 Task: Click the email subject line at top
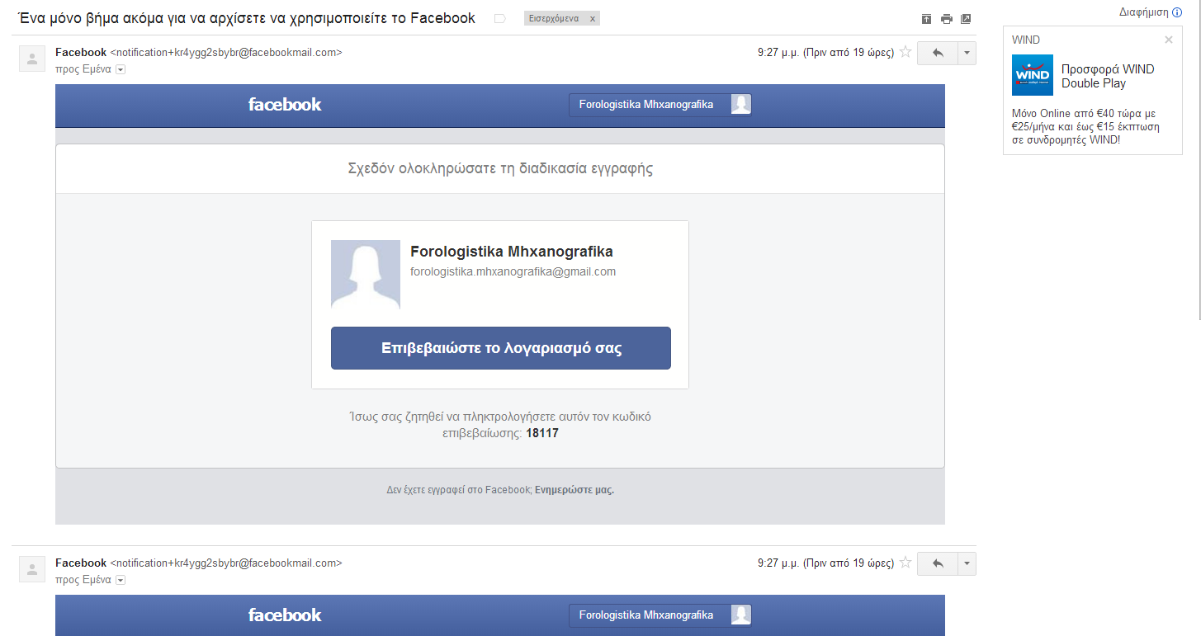(x=248, y=17)
